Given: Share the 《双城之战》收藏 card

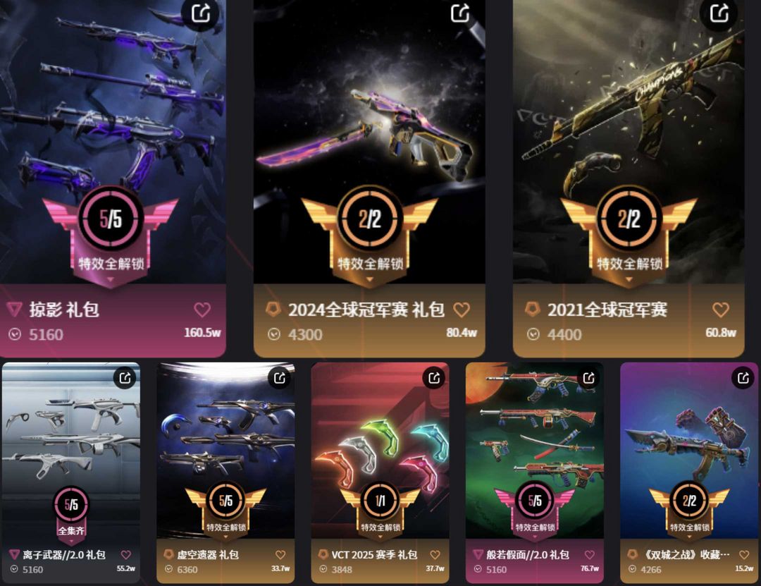Looking at the screenshot, I should 743,377.
